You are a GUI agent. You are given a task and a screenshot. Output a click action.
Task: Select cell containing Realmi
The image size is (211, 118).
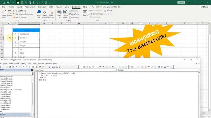(29, 42)
